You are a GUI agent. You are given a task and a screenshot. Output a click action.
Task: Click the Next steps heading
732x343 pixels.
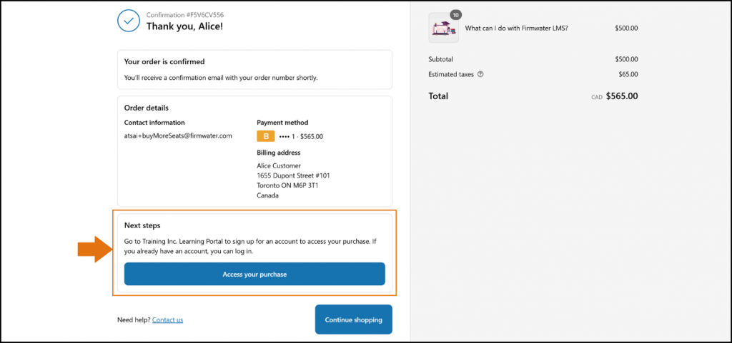click(142, 225)
